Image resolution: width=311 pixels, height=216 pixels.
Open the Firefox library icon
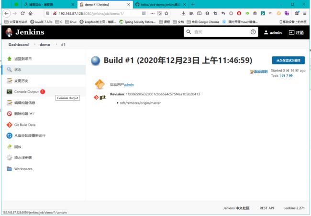(x=191, y=13)
